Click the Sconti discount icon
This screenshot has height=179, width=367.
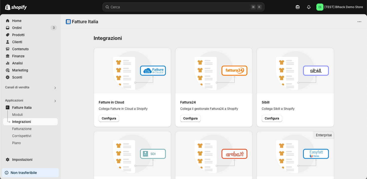(x=8, y=77)
